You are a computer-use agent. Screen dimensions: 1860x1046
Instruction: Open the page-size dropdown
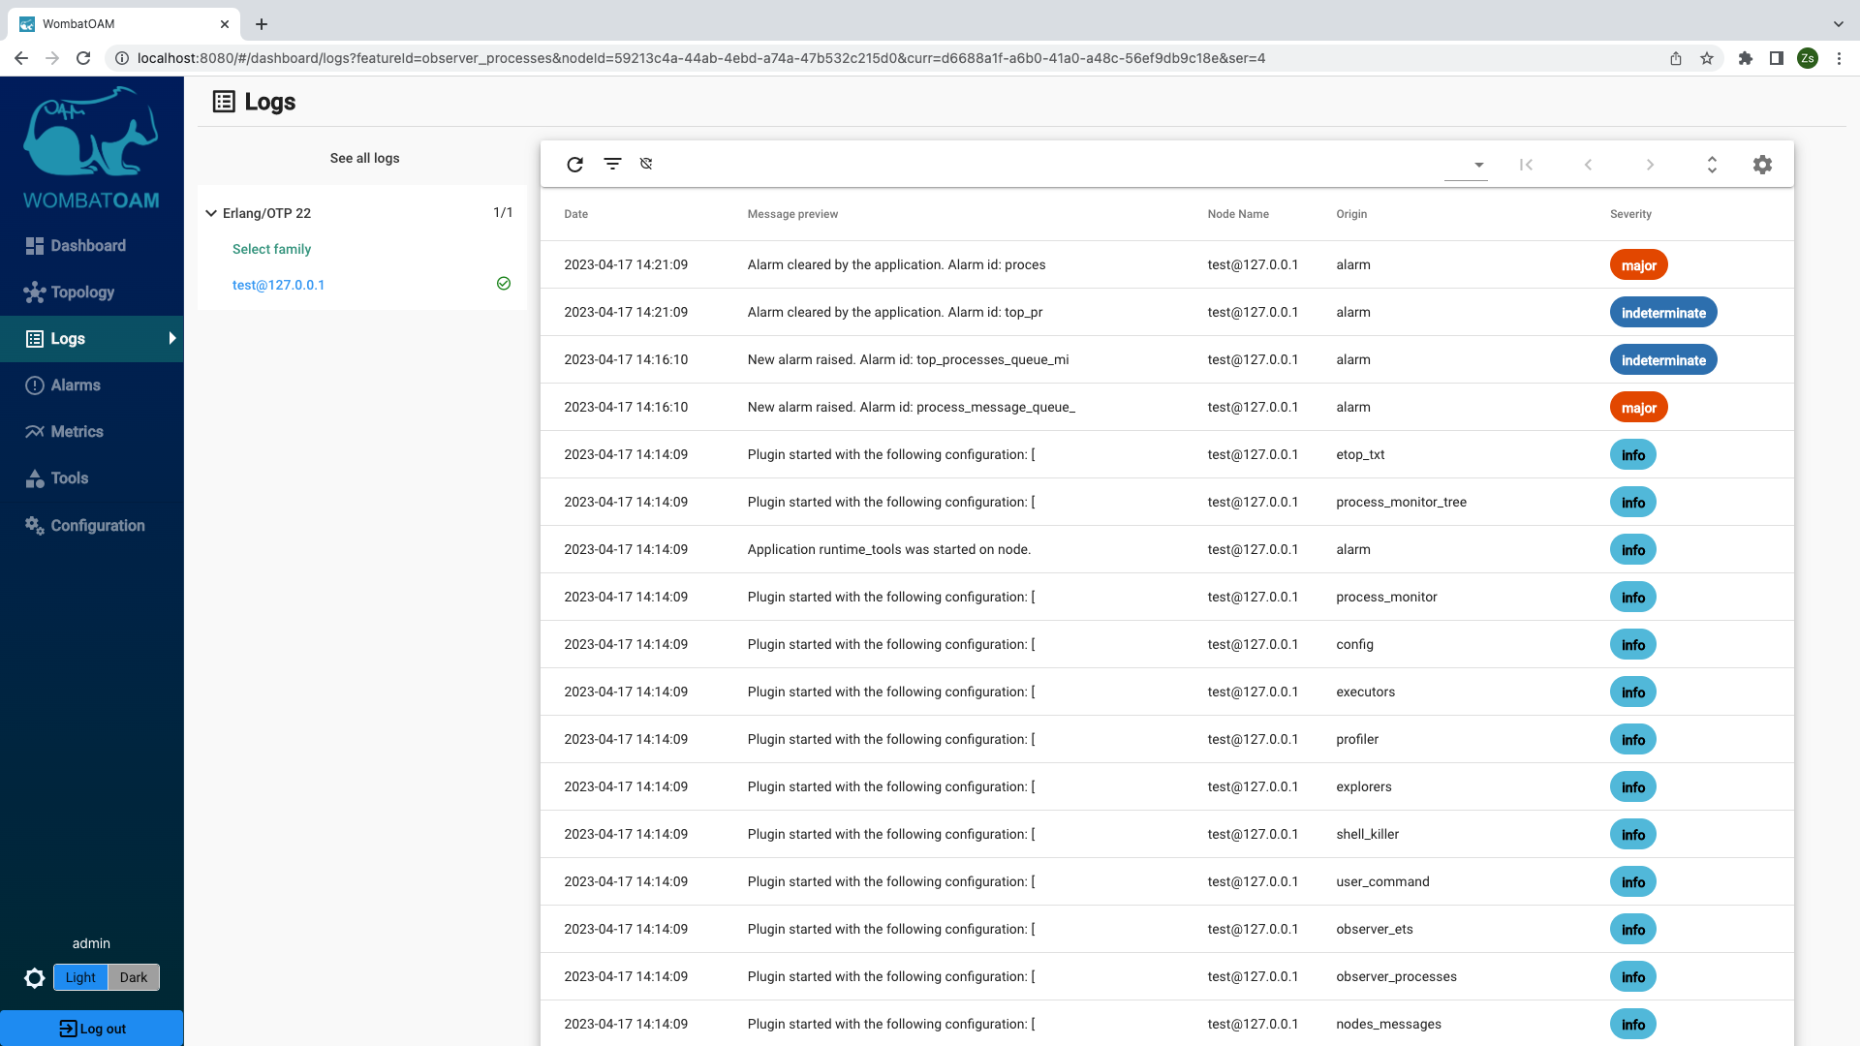[x=1466, y=165]
